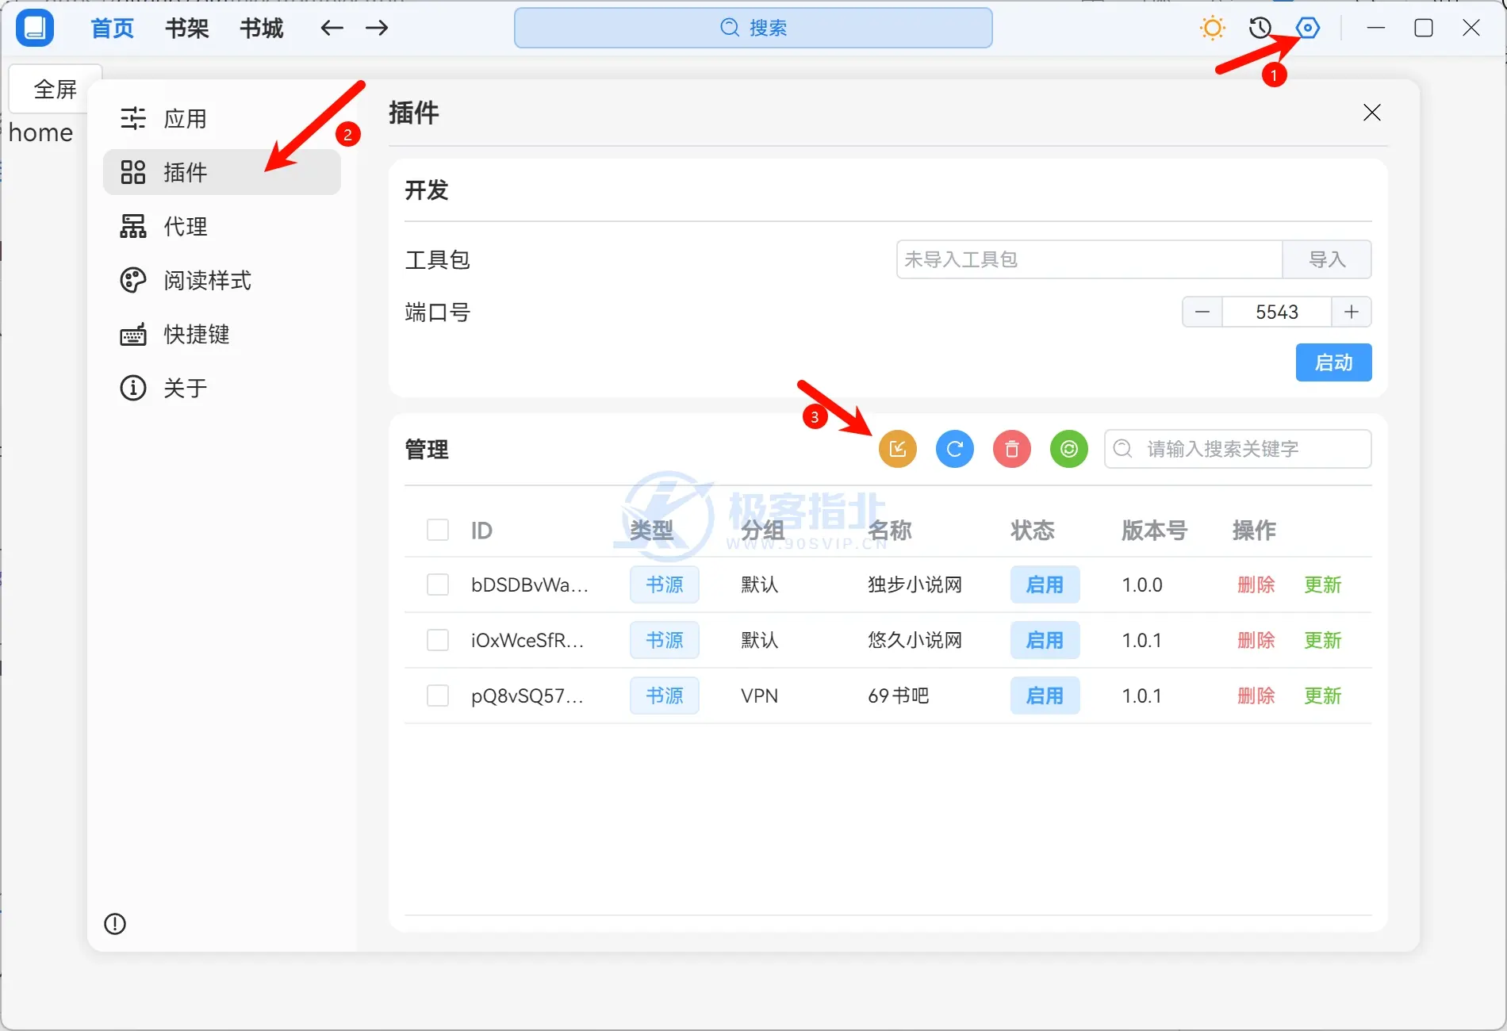
Task: Click 书源 tag for 悠久小说网
Action: [x=665, y=640]
